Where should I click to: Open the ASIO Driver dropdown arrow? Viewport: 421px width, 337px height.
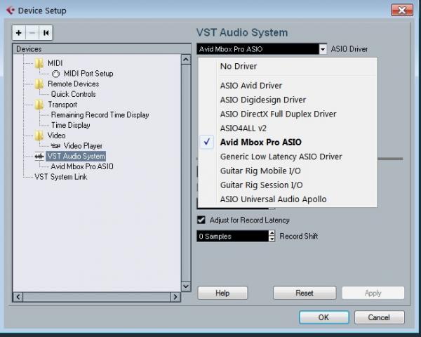point(323,49)
